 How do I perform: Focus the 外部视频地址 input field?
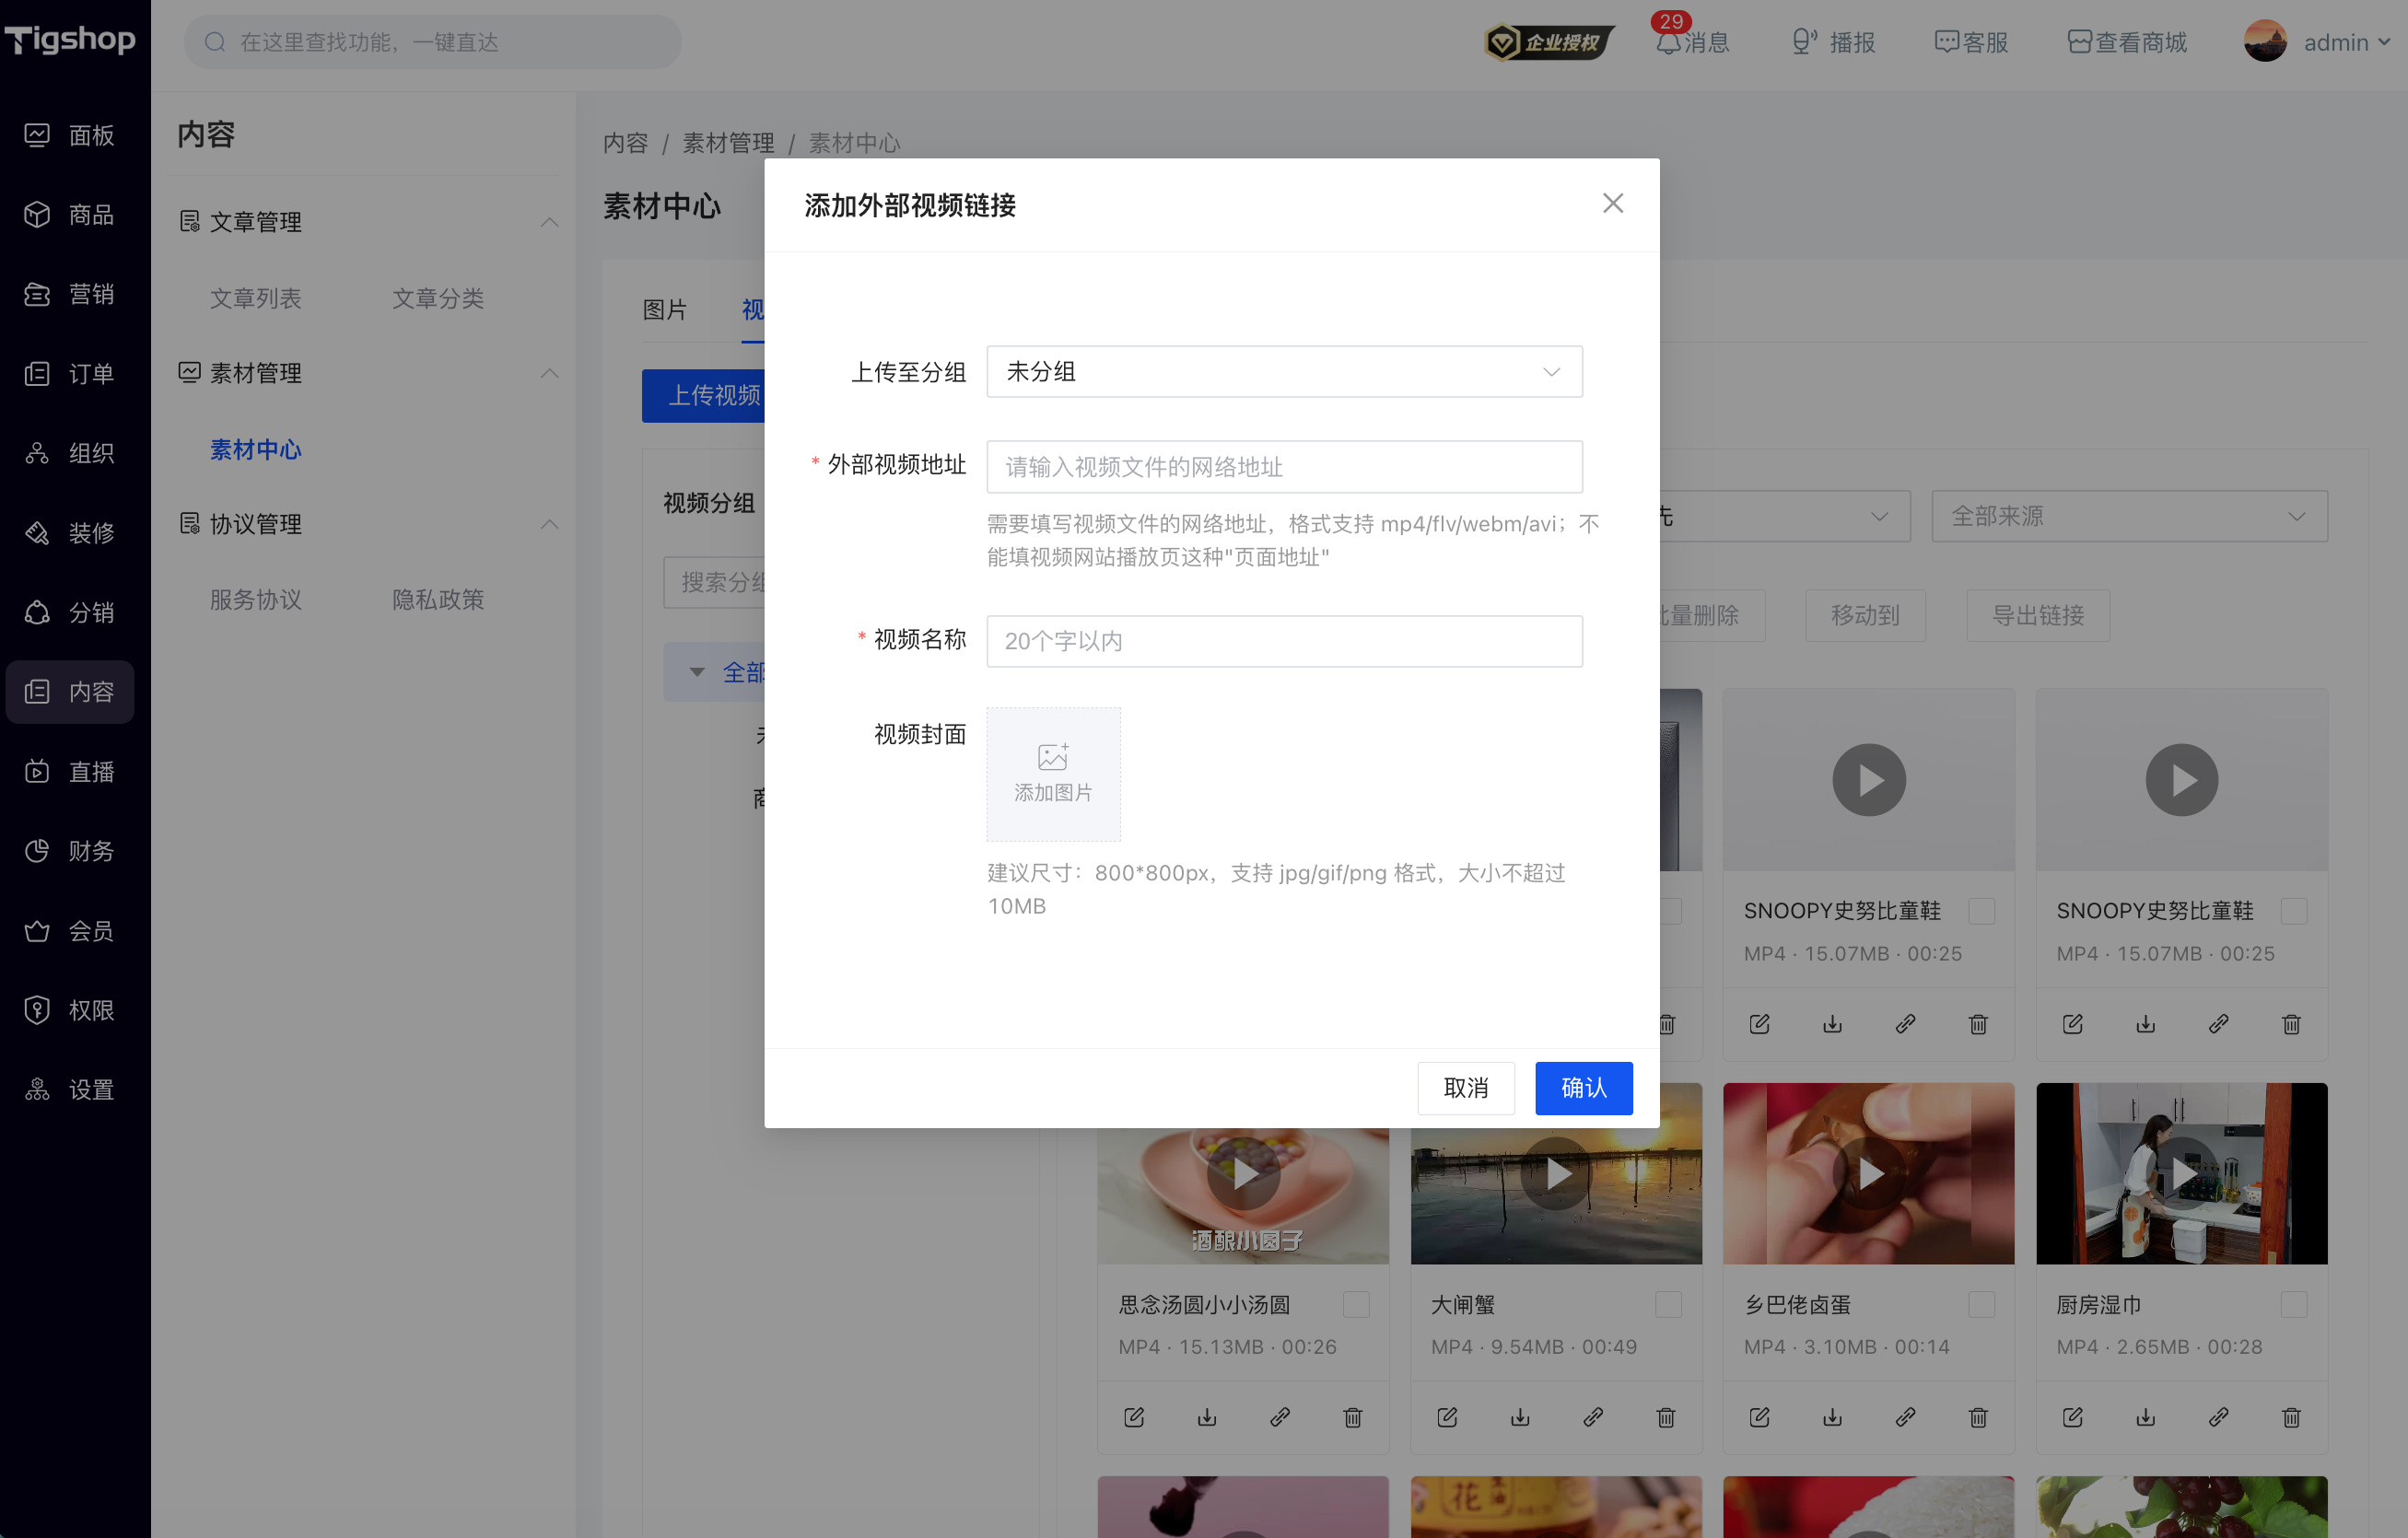point(1284,467)
